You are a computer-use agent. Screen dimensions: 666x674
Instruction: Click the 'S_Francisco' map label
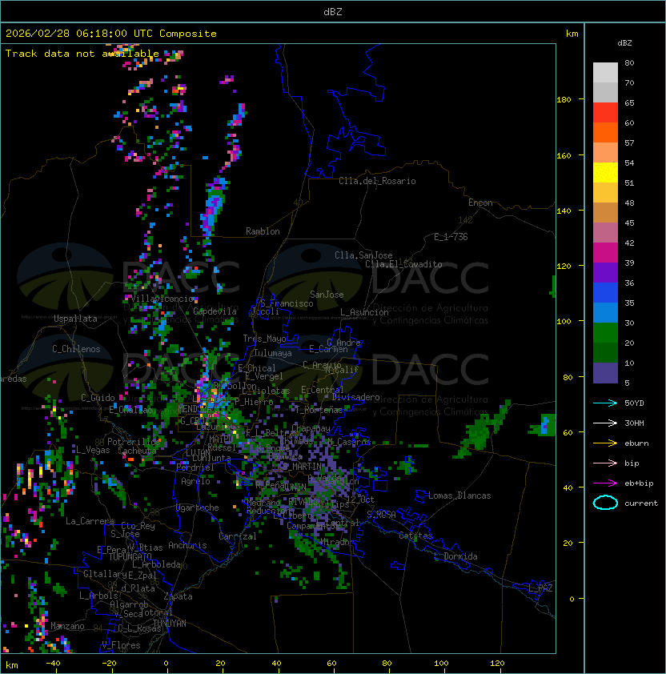point(287,303)
